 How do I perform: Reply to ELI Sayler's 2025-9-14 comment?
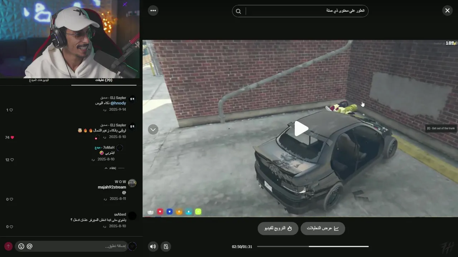click(104, 110)
